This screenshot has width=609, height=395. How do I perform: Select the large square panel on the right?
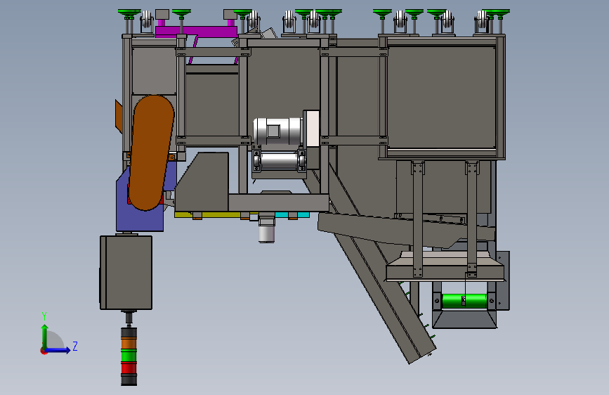pos(442,97)
